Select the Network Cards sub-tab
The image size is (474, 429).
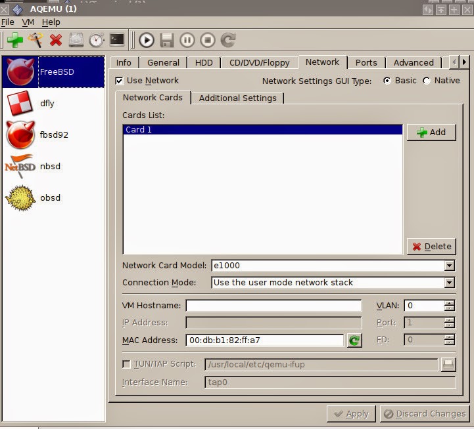click(153, 98)
